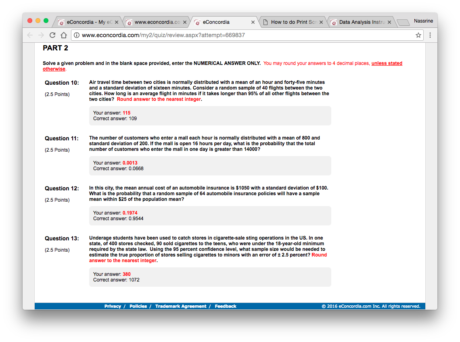This screenshot has width=460, height=342.
Task: Go to the browser home page
Action: click(63, 35)
